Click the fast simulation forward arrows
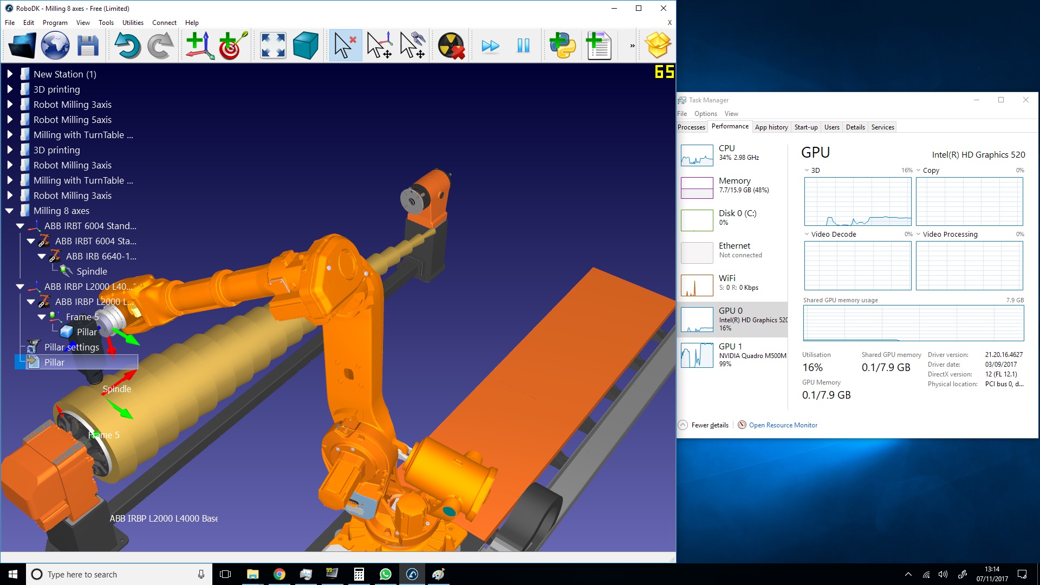The width and height of the screenshot is (1040, 585). point(490,45)
